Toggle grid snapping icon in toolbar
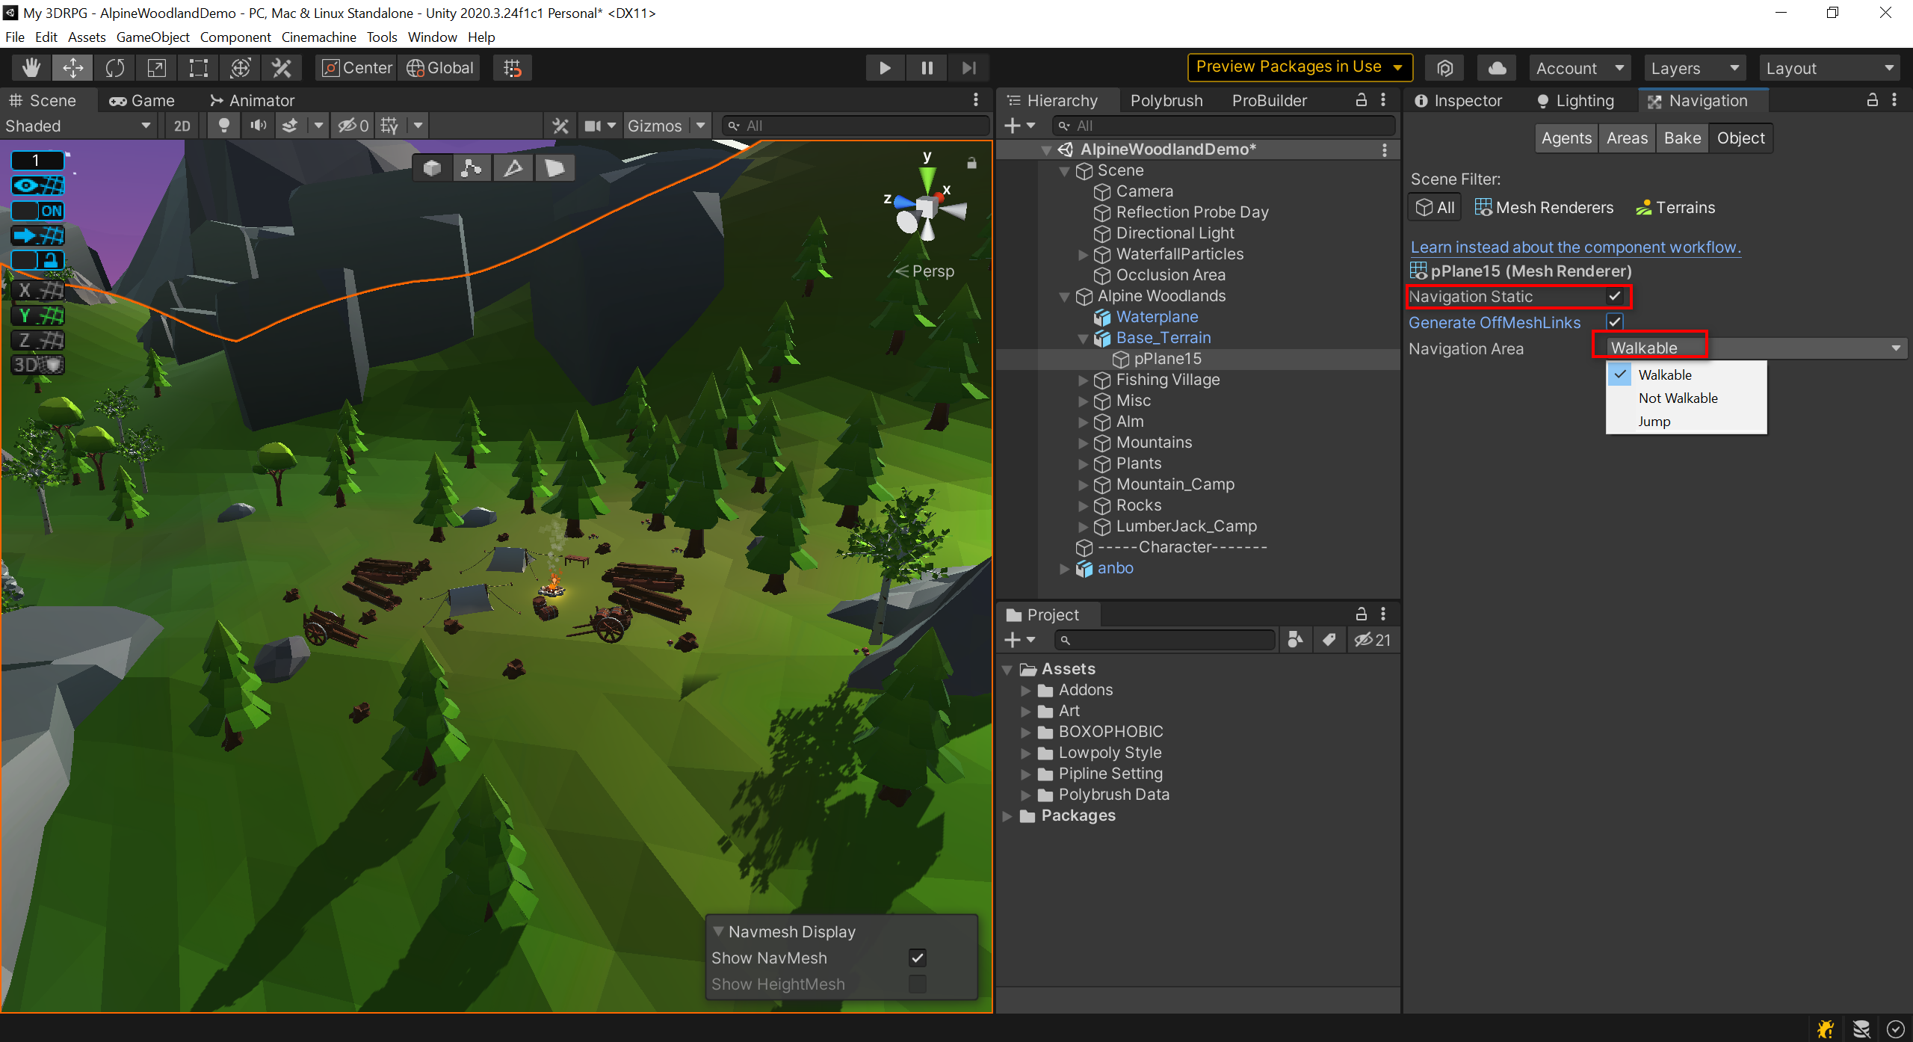This screenshot has height=1042, width=1913. click(513, 68)
